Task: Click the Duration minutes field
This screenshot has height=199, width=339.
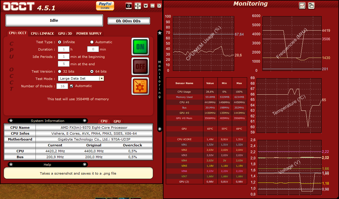Action: (93, 49)
